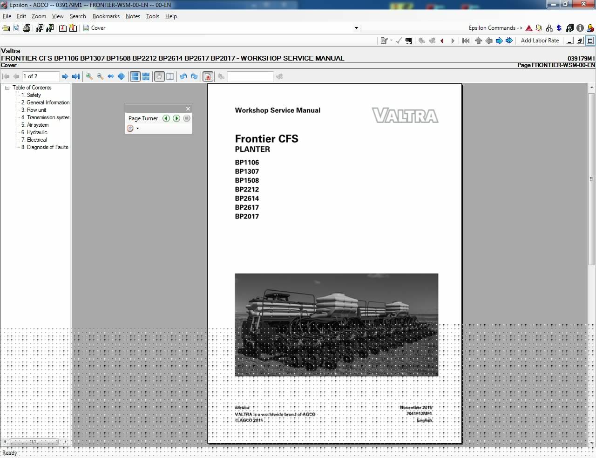Select 3. Row unit chapter
596x458 pixels.
pyautogui.click(x=34, y=110)
